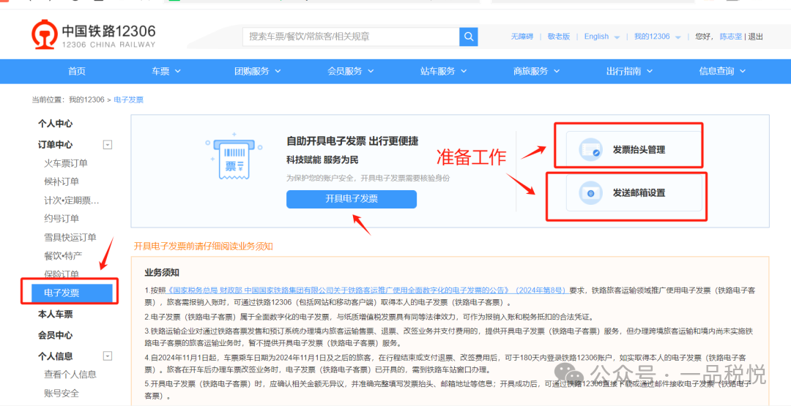Screen dimensions: 791x406
Task: Click the 发票抬头管理 icon
Action: pos(590,150)
